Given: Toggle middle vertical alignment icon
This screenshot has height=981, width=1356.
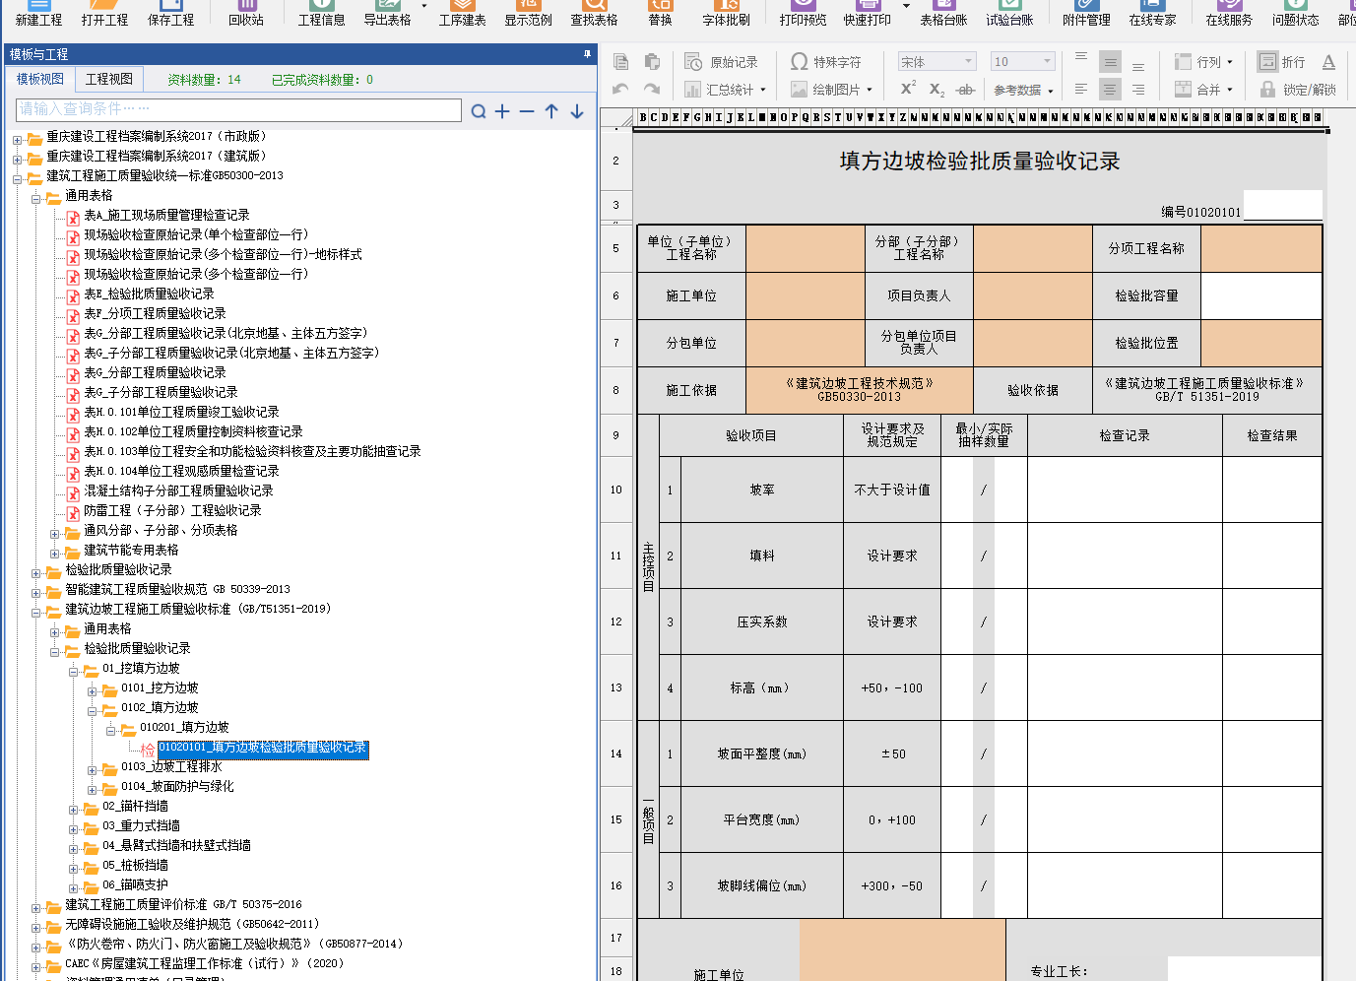Looking at the screenshot, I should pos(1110,61).
